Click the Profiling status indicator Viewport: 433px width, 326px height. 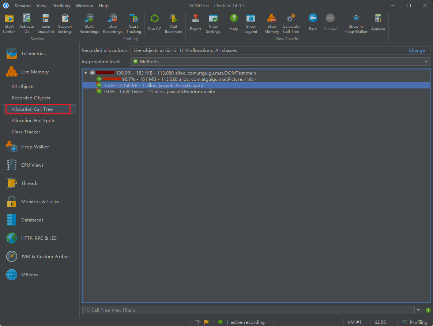415,322
